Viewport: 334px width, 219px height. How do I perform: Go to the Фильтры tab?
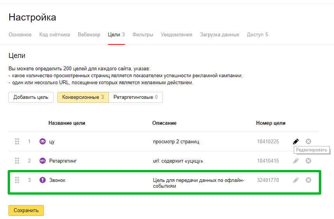[x=143, y=35]
